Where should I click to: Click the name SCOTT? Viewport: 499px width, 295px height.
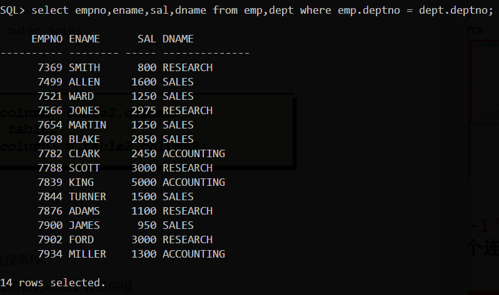click(84, 168)
